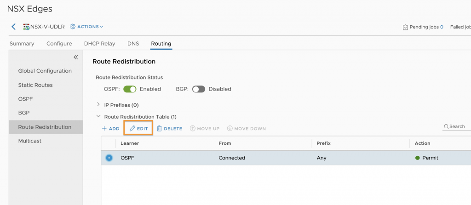The width and height of the screenshot is (471, 205).
Task: Collapse the Route Redistribution Table section
Action: (x=98, y=116)
